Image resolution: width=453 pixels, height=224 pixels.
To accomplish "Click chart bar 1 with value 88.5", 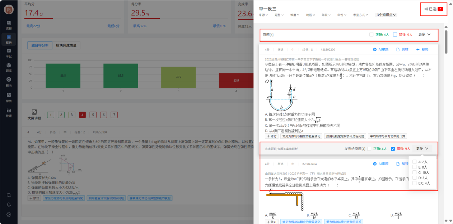I will point(63,76).
